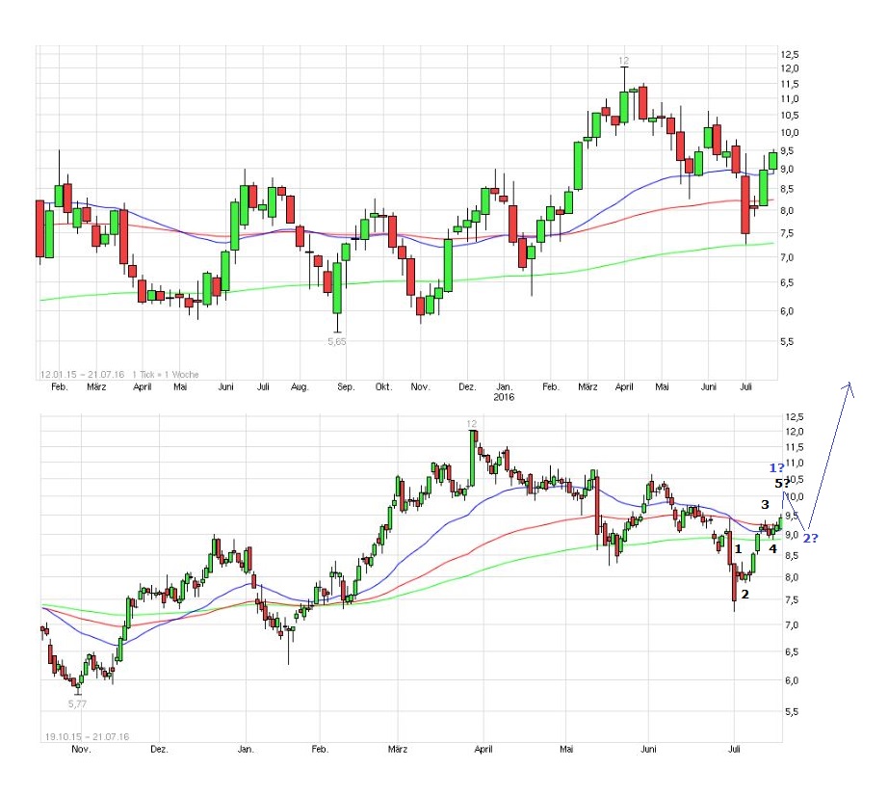Click the "Dez." month label on bottom chart
This screenshot has width=888, height=796.
point(159,748)
